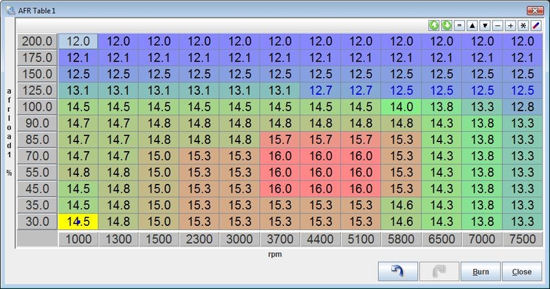Click the black down-triangle decrement icon

pyautogui.click(x=485, y=25)
